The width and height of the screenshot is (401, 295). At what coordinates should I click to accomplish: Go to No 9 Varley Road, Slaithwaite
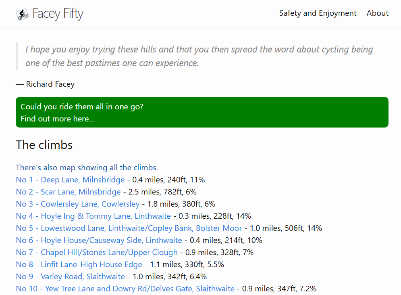click(70, 277)
